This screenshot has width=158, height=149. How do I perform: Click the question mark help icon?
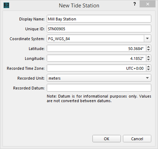135,4
